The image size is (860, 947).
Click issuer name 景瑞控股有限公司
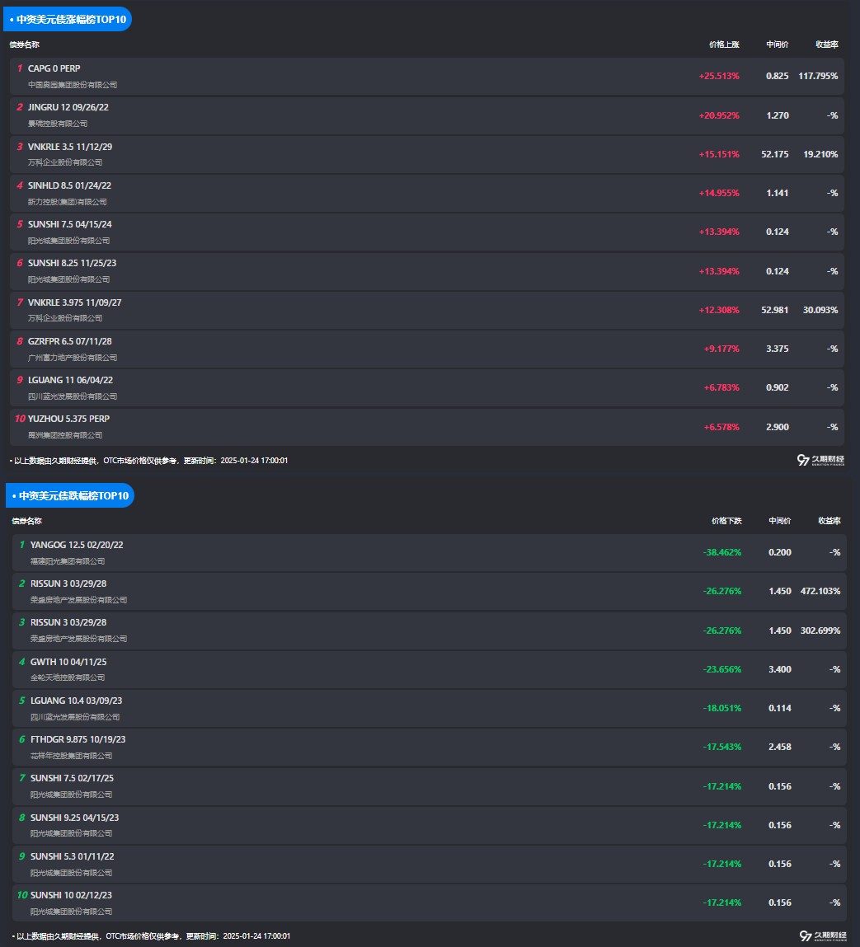pos(58,124)
